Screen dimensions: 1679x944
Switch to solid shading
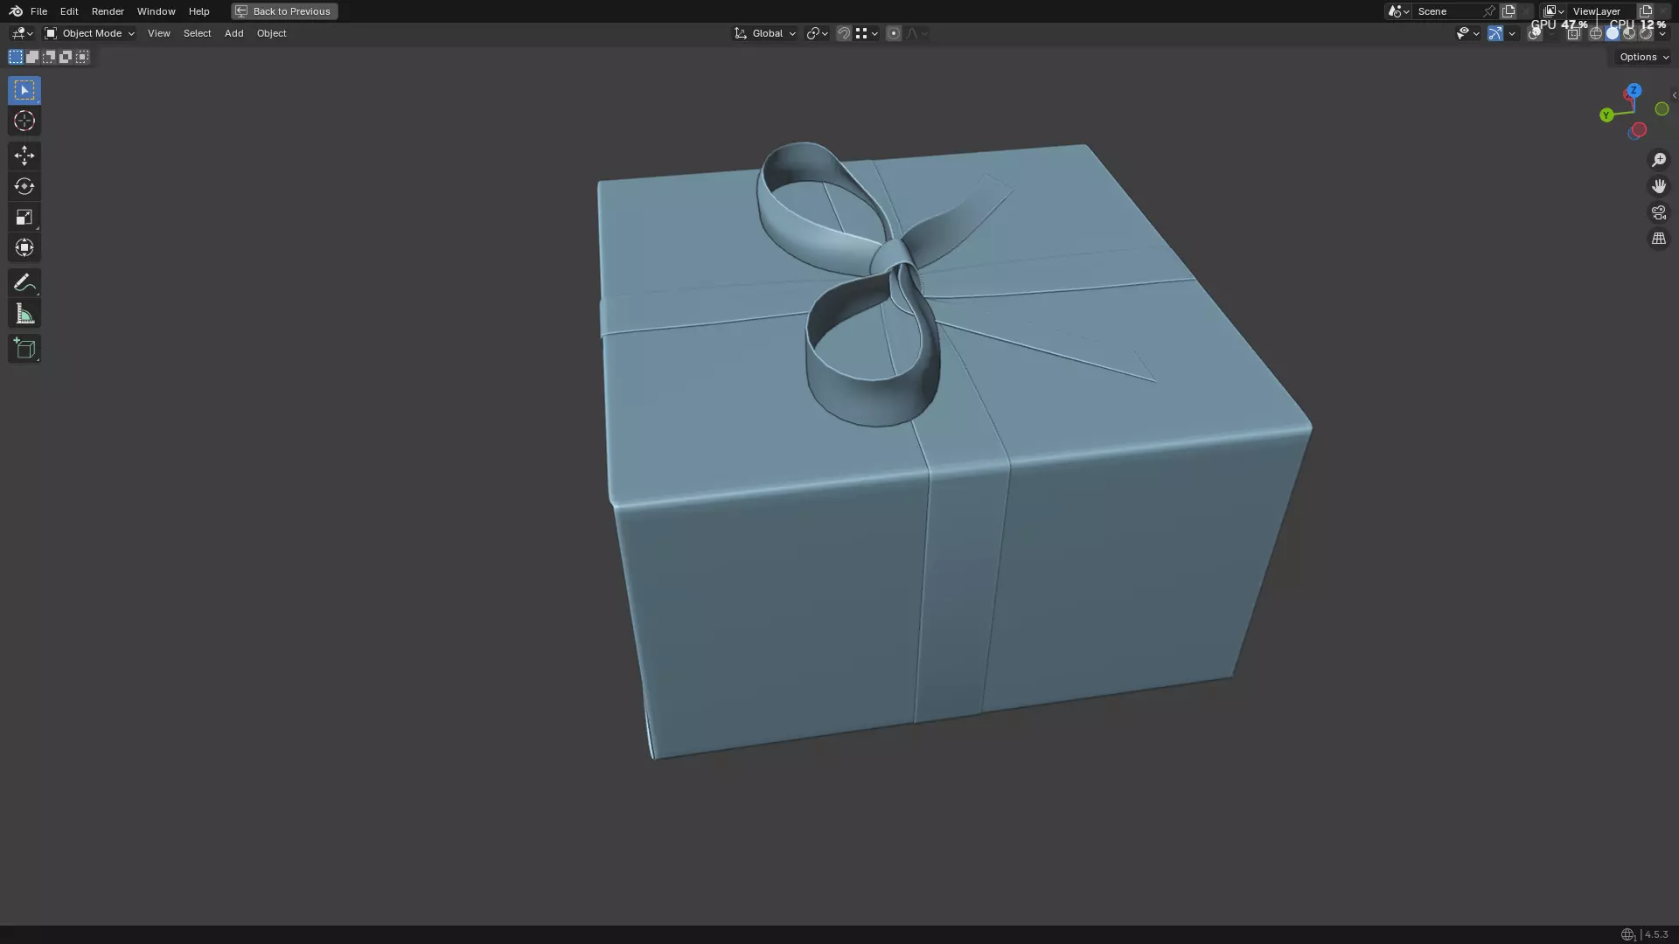[1613, 33]
